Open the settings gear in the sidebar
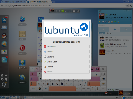The width and height of the screenshot is (133, 99). (2, 79)
